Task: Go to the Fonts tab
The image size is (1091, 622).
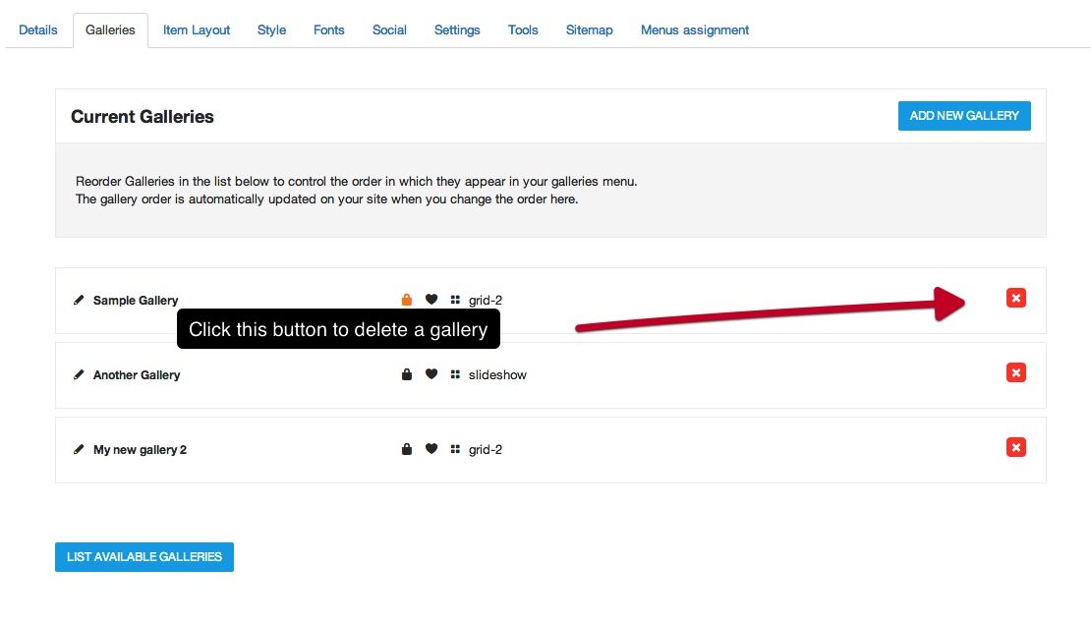Action: [328, 29]
